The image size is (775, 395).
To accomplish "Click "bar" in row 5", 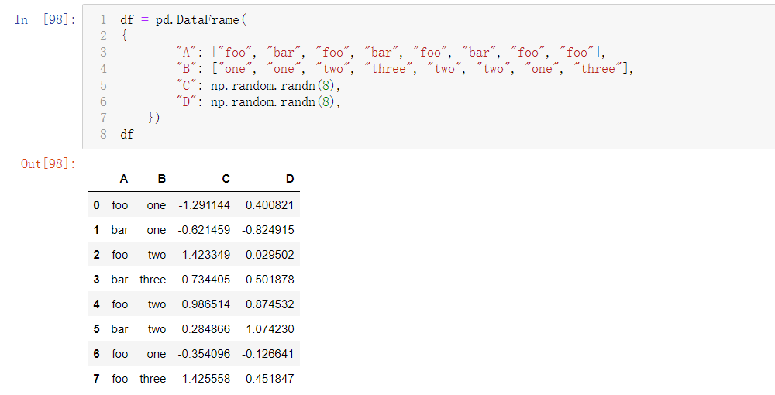I will pos(119,329).
